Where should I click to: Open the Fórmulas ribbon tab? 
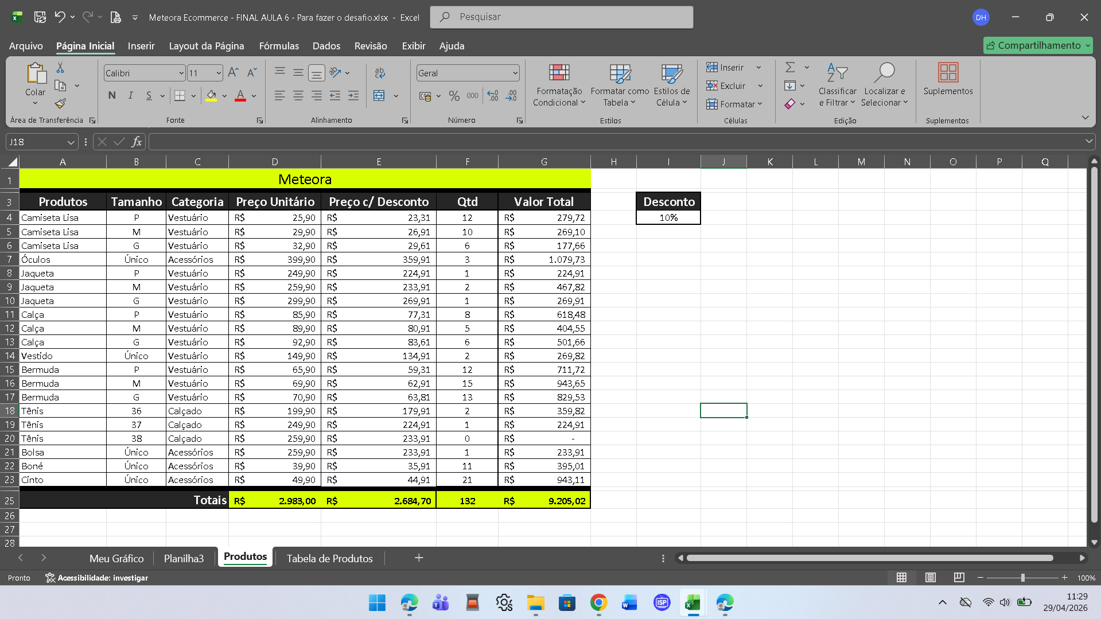279,46
